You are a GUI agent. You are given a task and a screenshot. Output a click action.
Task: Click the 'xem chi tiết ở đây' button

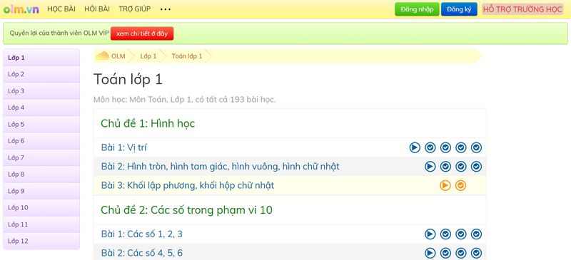(142, 33)
